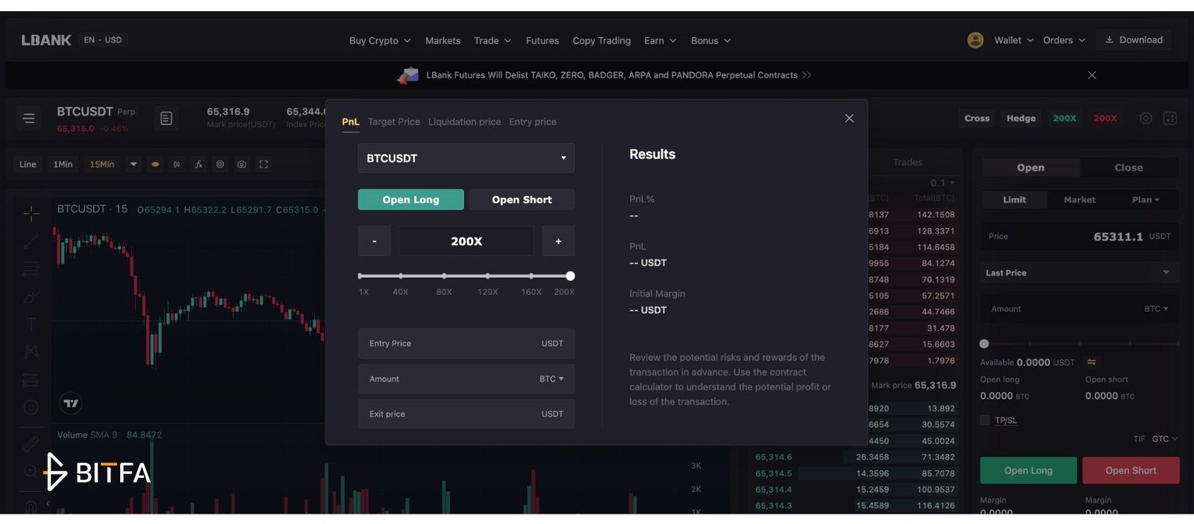The height and width of the screenshot is (524, 1194).
Task: Open the emoji icons tool
Action: pos(31,407)
